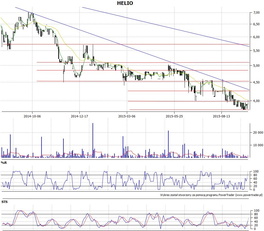Click the STS indicator label

(x=4, y=202)
